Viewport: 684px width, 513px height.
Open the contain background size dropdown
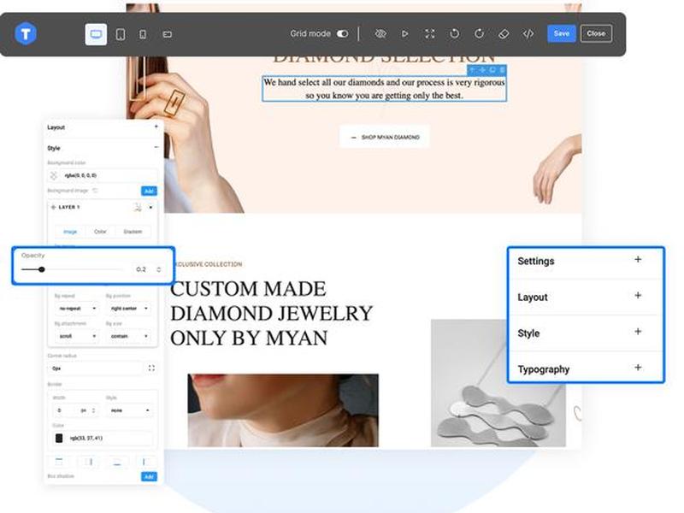point(129,336)
